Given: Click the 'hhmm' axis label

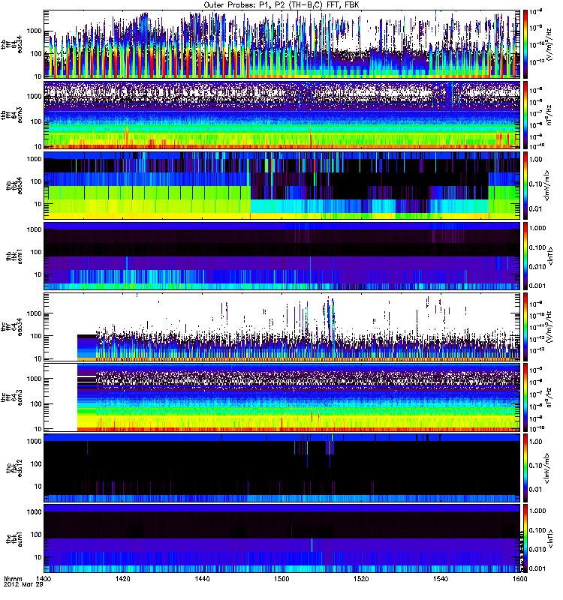Looking at the screenshot, I should (x=14, y=580).
